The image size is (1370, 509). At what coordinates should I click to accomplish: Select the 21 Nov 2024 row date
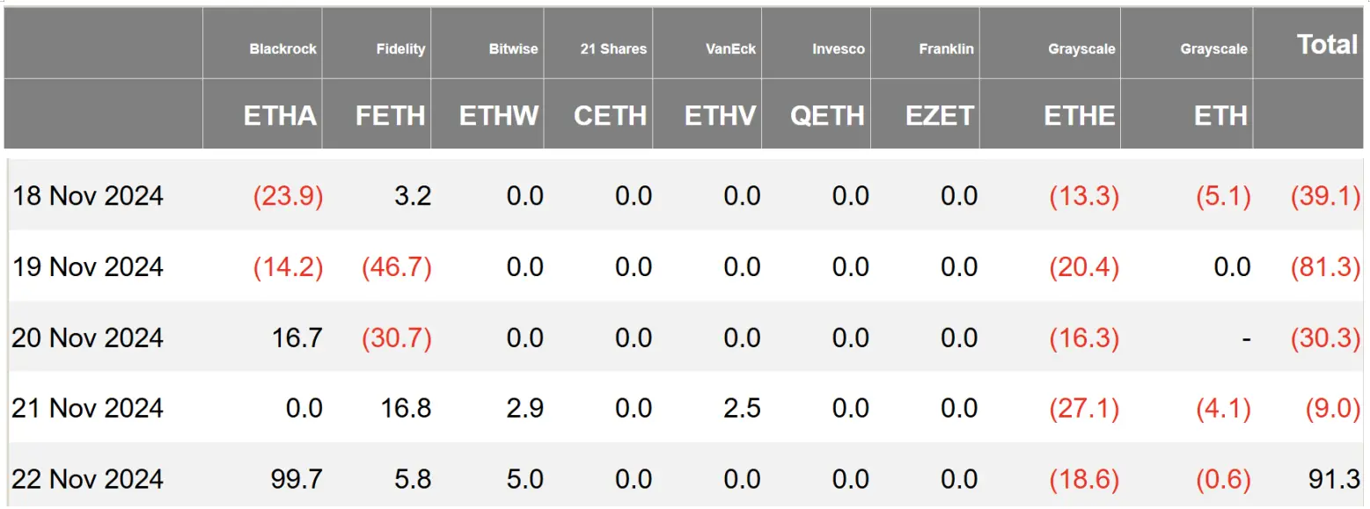(87, 408)
